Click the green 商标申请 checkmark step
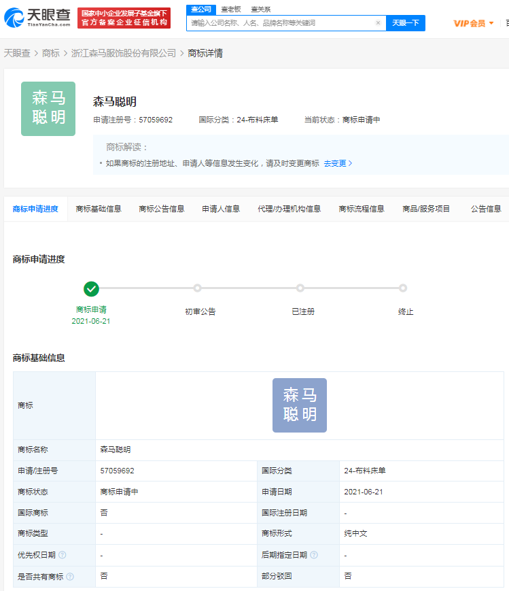The image size is (509, 591). click(x=91, y=288)
